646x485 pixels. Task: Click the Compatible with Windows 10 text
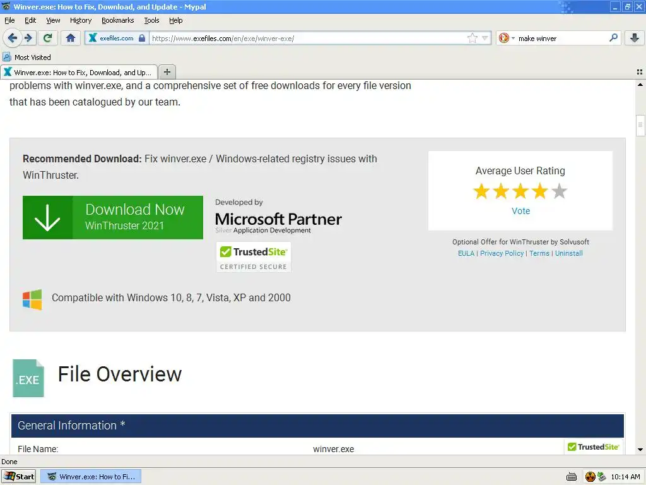tap(171, 298)
